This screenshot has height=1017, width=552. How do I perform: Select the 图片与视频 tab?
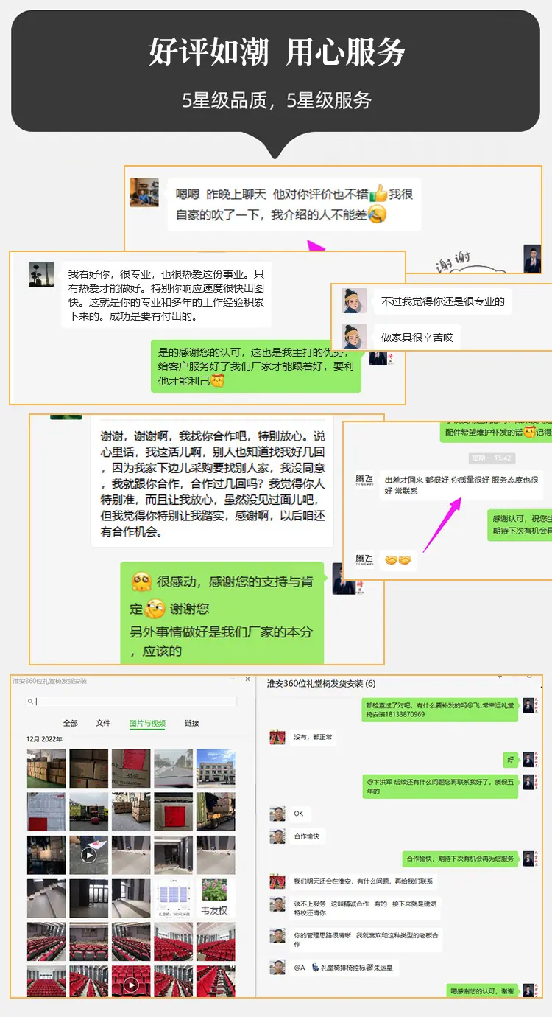pos(147,723)
